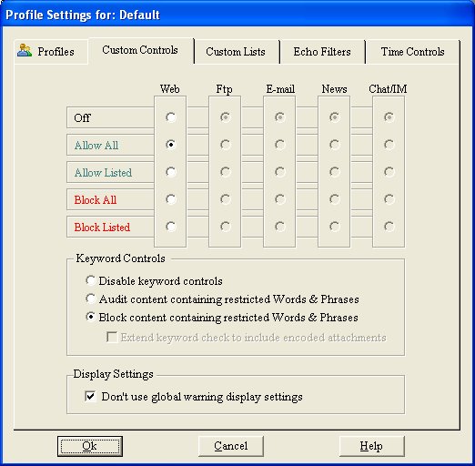Select Allow All radio for Ftp

[225, 145]
